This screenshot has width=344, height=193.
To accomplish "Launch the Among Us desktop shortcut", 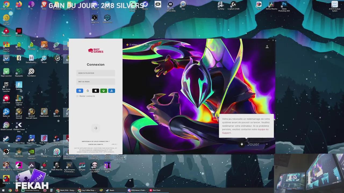I will 6,180.
